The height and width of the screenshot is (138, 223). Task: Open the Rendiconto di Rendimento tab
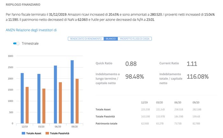pos(86,39)
